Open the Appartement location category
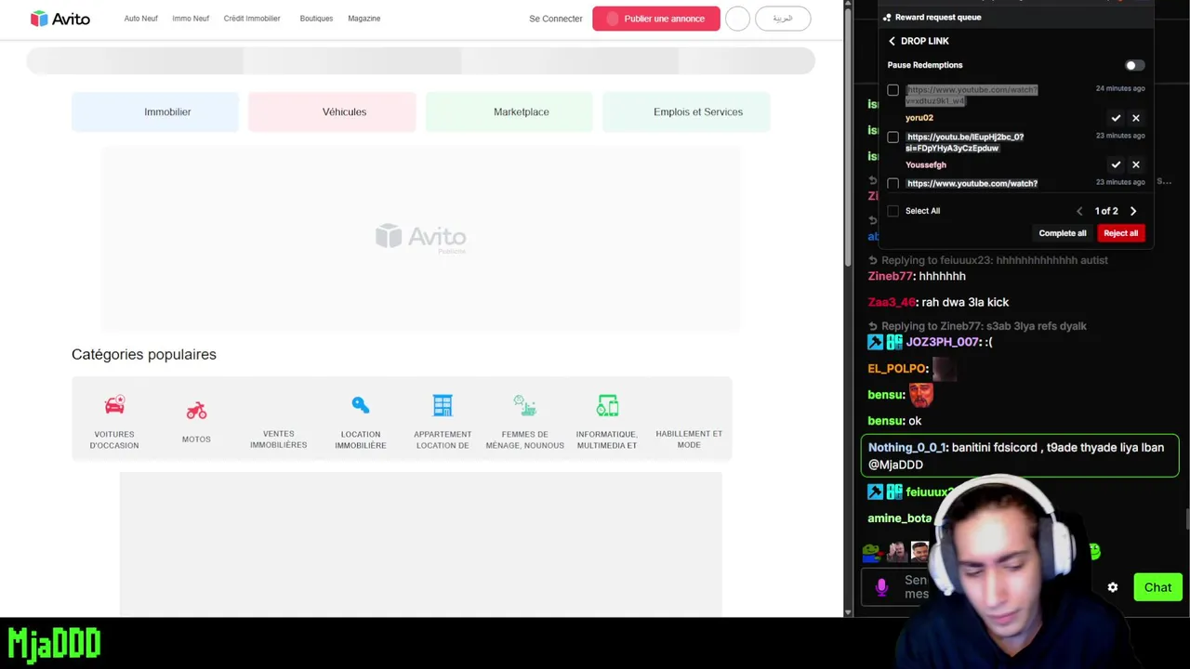 coord(443,422)
